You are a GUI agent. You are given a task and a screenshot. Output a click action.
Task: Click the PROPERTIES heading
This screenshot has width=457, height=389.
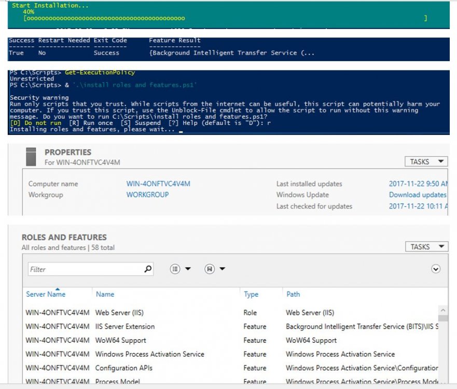[68, 152]
